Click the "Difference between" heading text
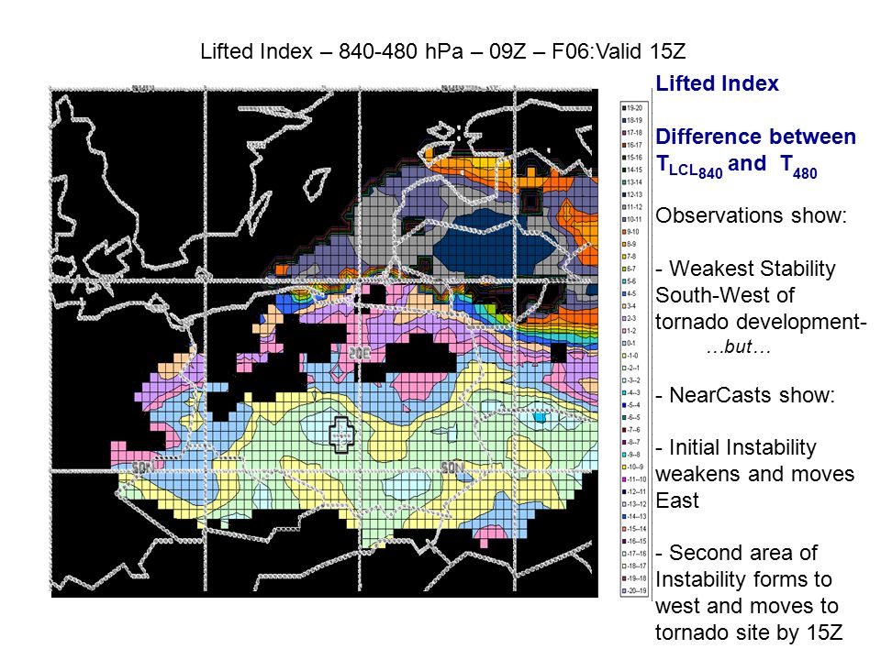 (x=755, y=137)
